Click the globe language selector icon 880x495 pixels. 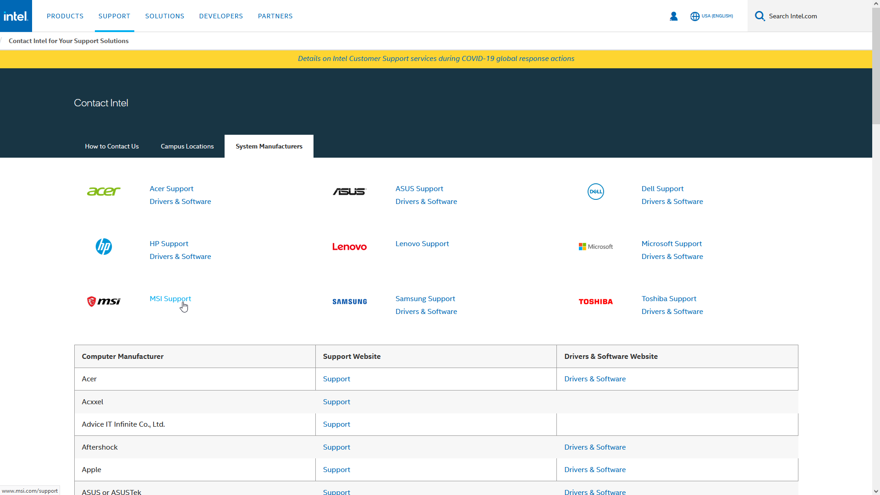pyautogui.click(x=695, y=16)
